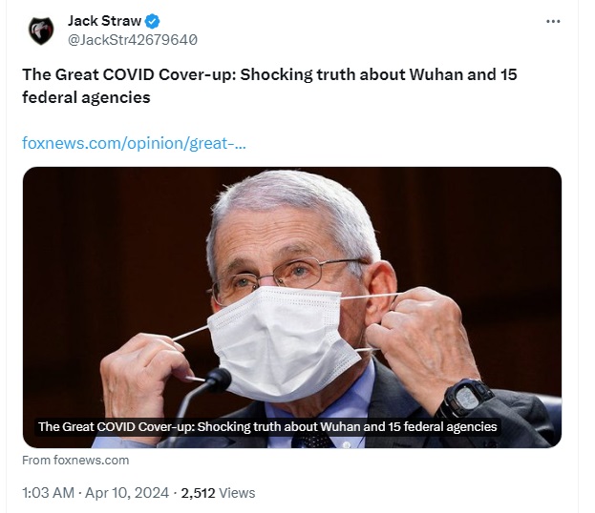Open the @JackStr42679640 handle
Image resolution: width=595 pixels, height=513 pixels.
click(133, 40)
